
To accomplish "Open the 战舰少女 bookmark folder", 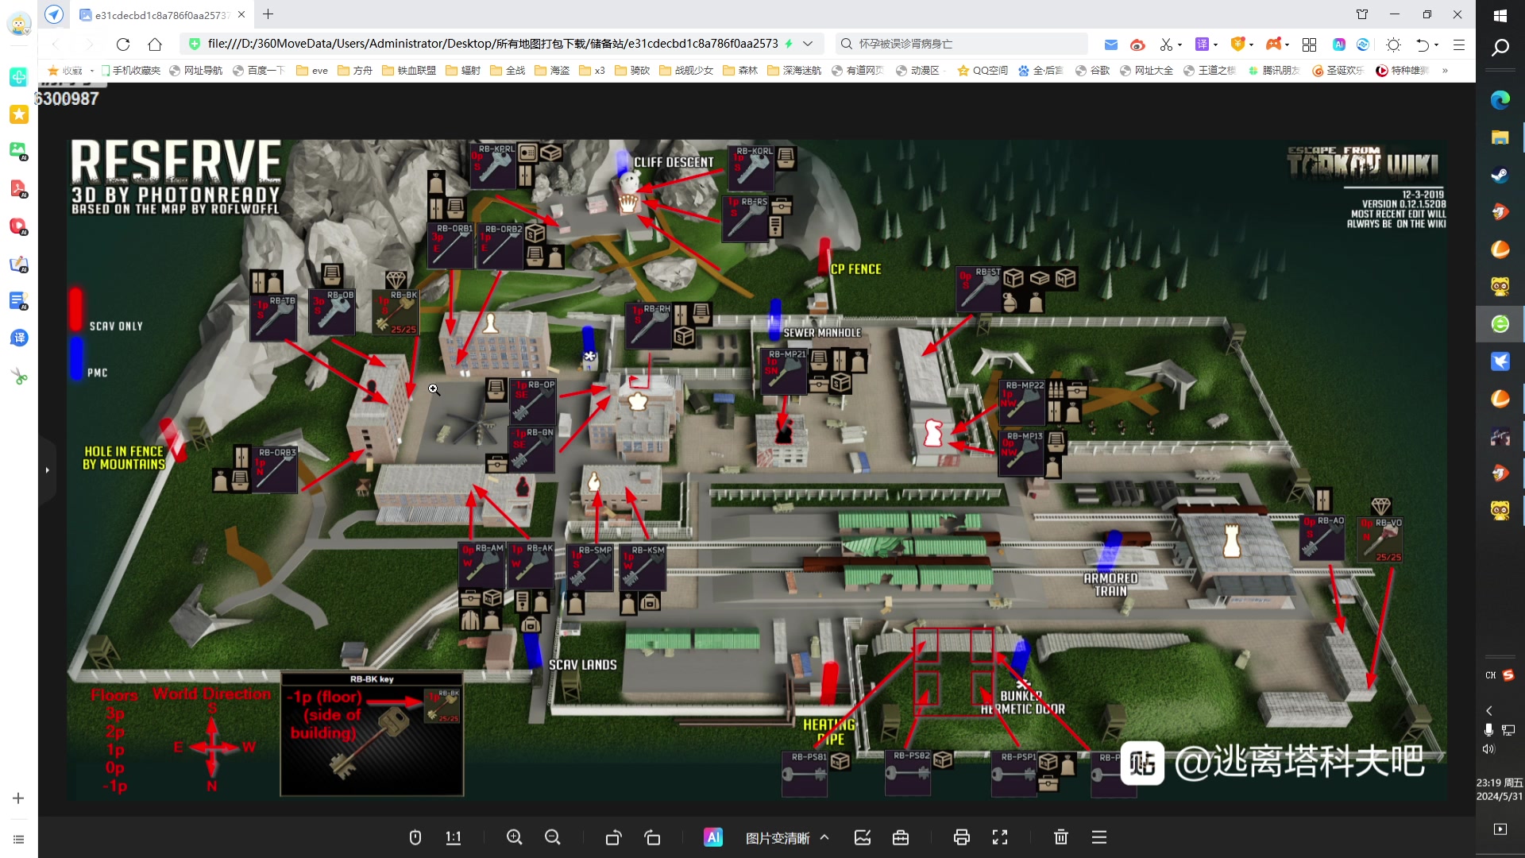I will click(686, 71).
